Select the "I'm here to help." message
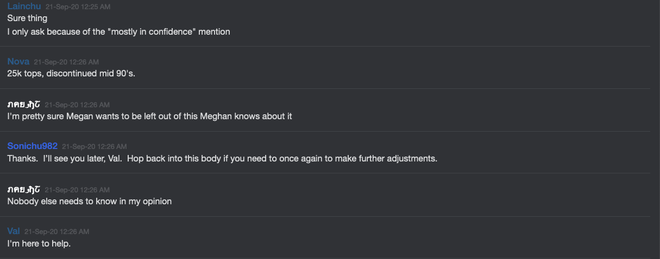 coord(39,244)
